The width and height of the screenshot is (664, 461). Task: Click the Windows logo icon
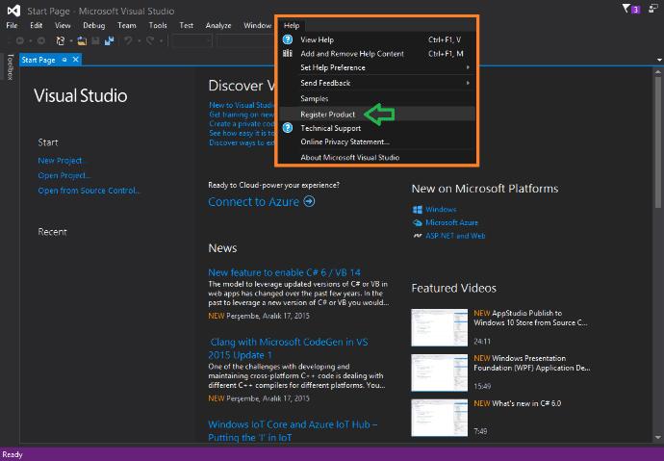[x=417, y=210]
